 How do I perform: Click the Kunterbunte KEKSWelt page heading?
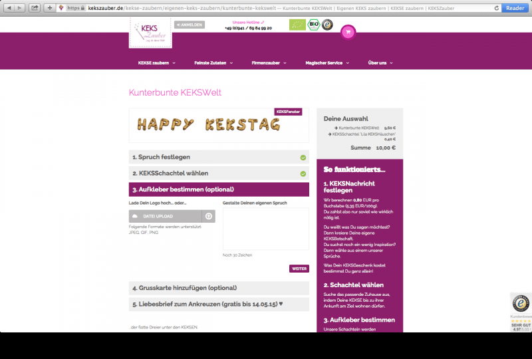pyautogui.click(x=175, y=92)
